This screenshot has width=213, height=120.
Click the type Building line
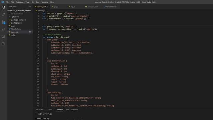55,93
